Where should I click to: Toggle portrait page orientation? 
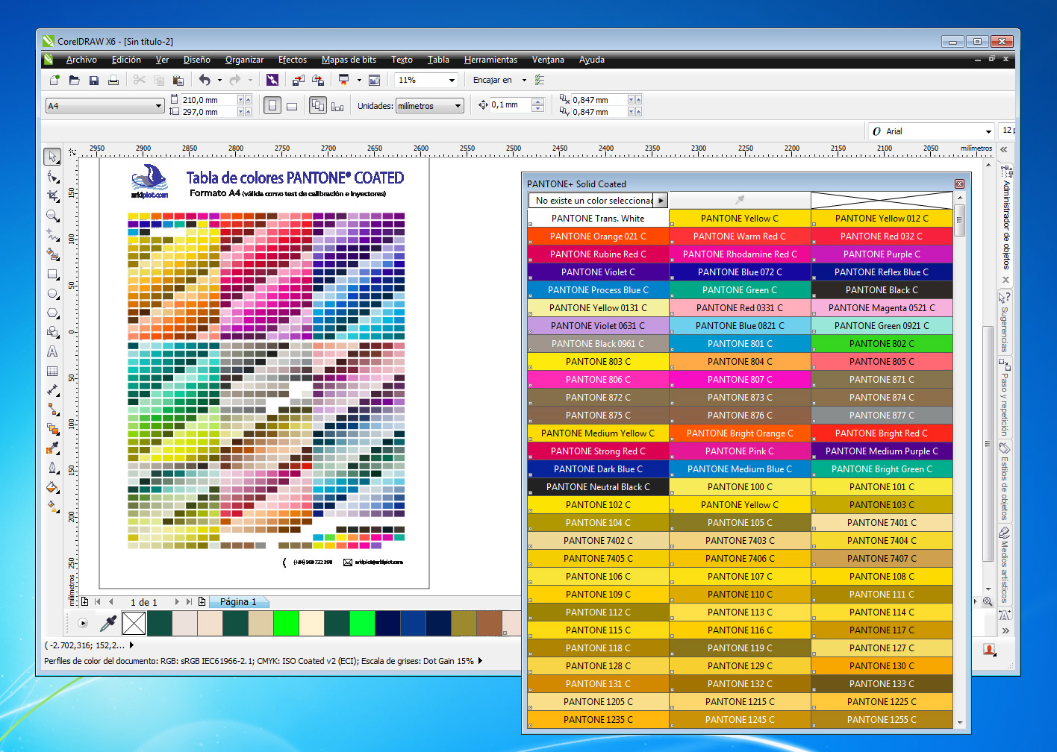click(272, 106)
